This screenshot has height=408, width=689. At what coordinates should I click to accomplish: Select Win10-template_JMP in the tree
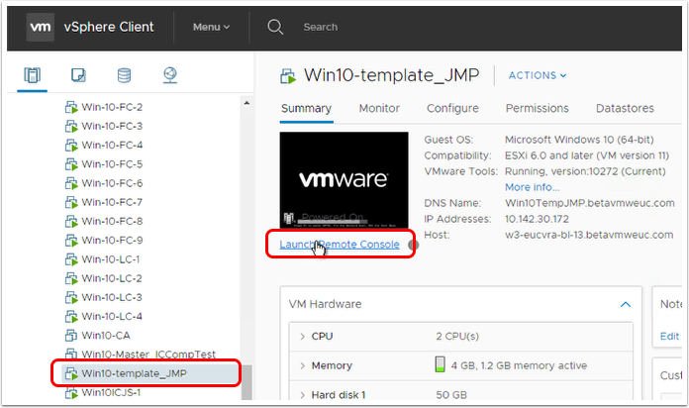click(x=134, y=373)
